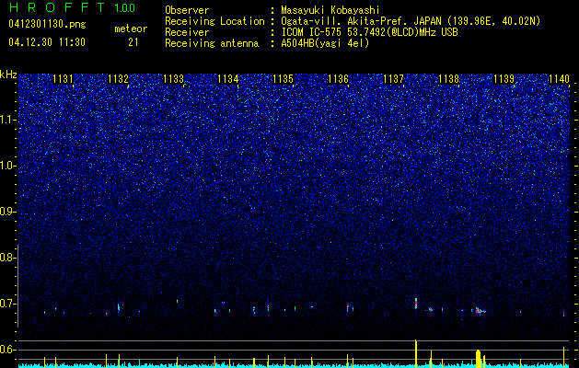
Task: Select the ICOM IC-575 receiver details
Action: pyautogui.click(x=369, y=32)
